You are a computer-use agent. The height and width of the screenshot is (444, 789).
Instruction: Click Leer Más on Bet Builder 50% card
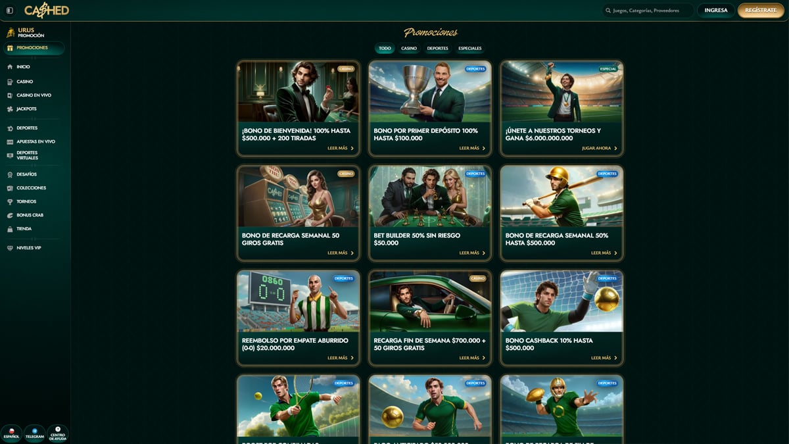click(472, 253)
